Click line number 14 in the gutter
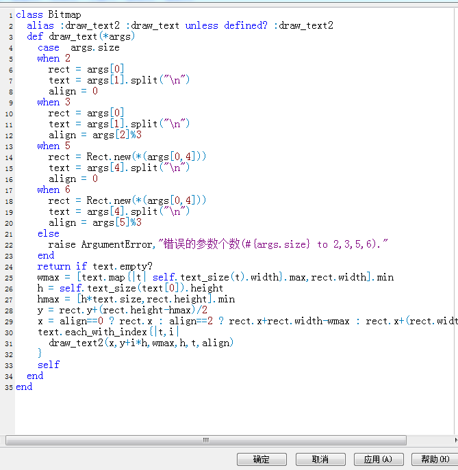The height and width of the screenshot is (470, 458). pos(9,157)
